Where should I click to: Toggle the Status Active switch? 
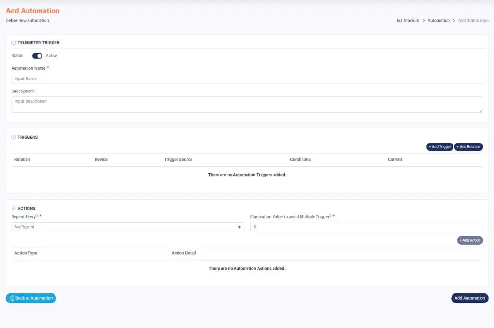pyautogui.click(x=37, y=56)
